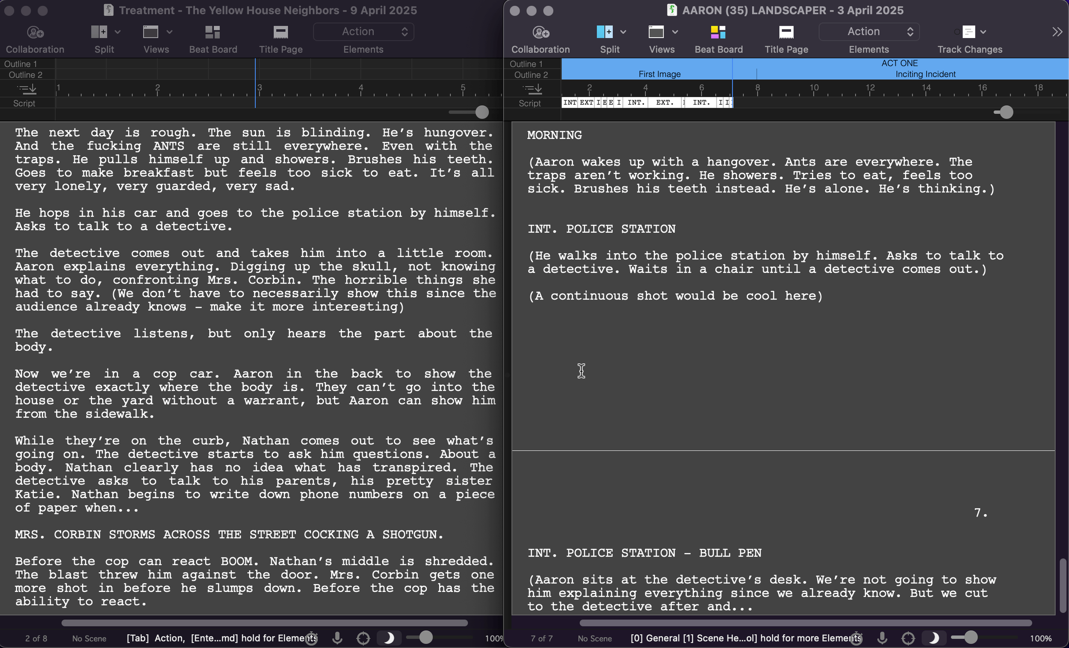Open Beat Board in the Treatment window
Screen dimensions: 1069x648
pyautogui.click(x=213, y=32)
